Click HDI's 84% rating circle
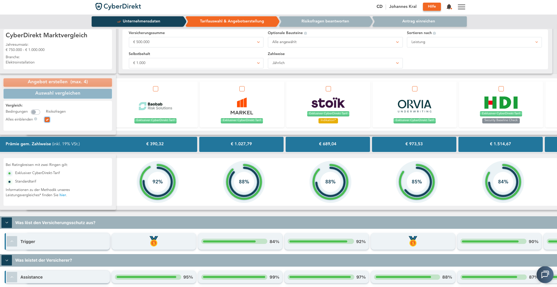 [x=503, y=182]
